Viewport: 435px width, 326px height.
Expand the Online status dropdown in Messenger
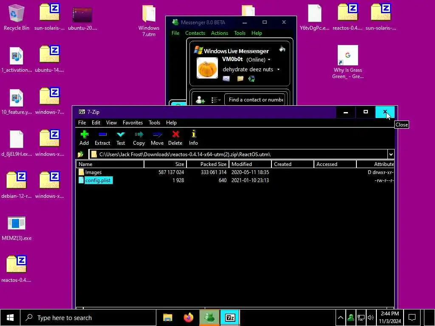coord(269,59)
